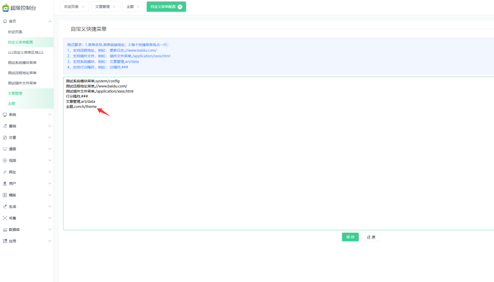Click the 应用 grid icon in sidebar

point(5,241)
